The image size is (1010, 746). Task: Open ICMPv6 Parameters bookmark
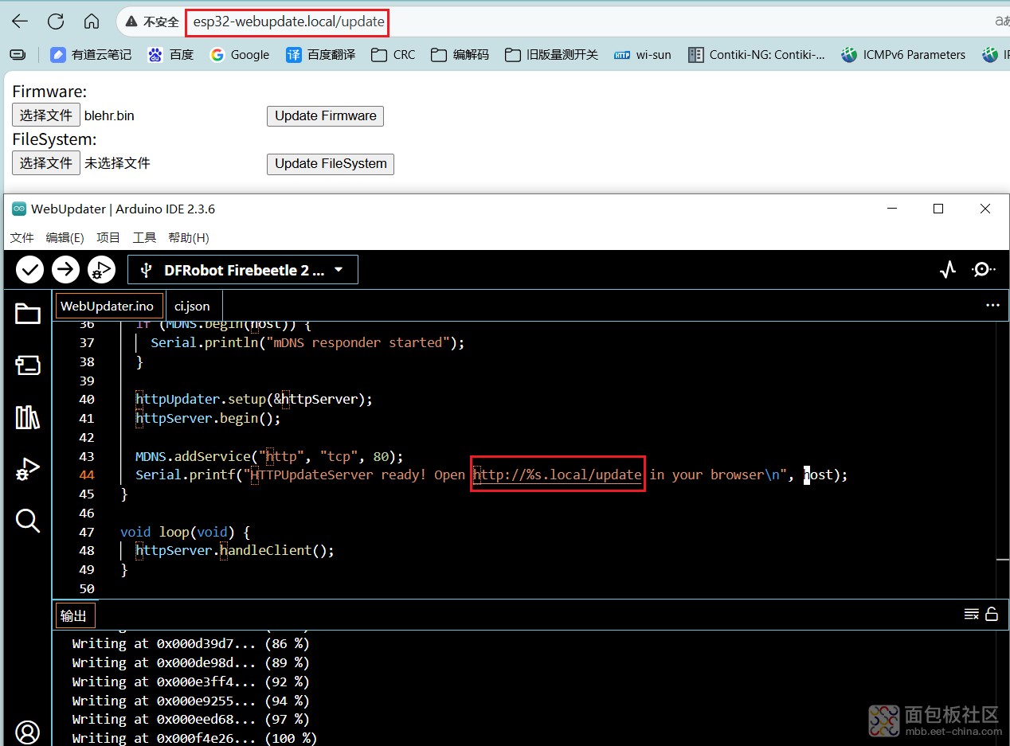click(x=903, y=55)
